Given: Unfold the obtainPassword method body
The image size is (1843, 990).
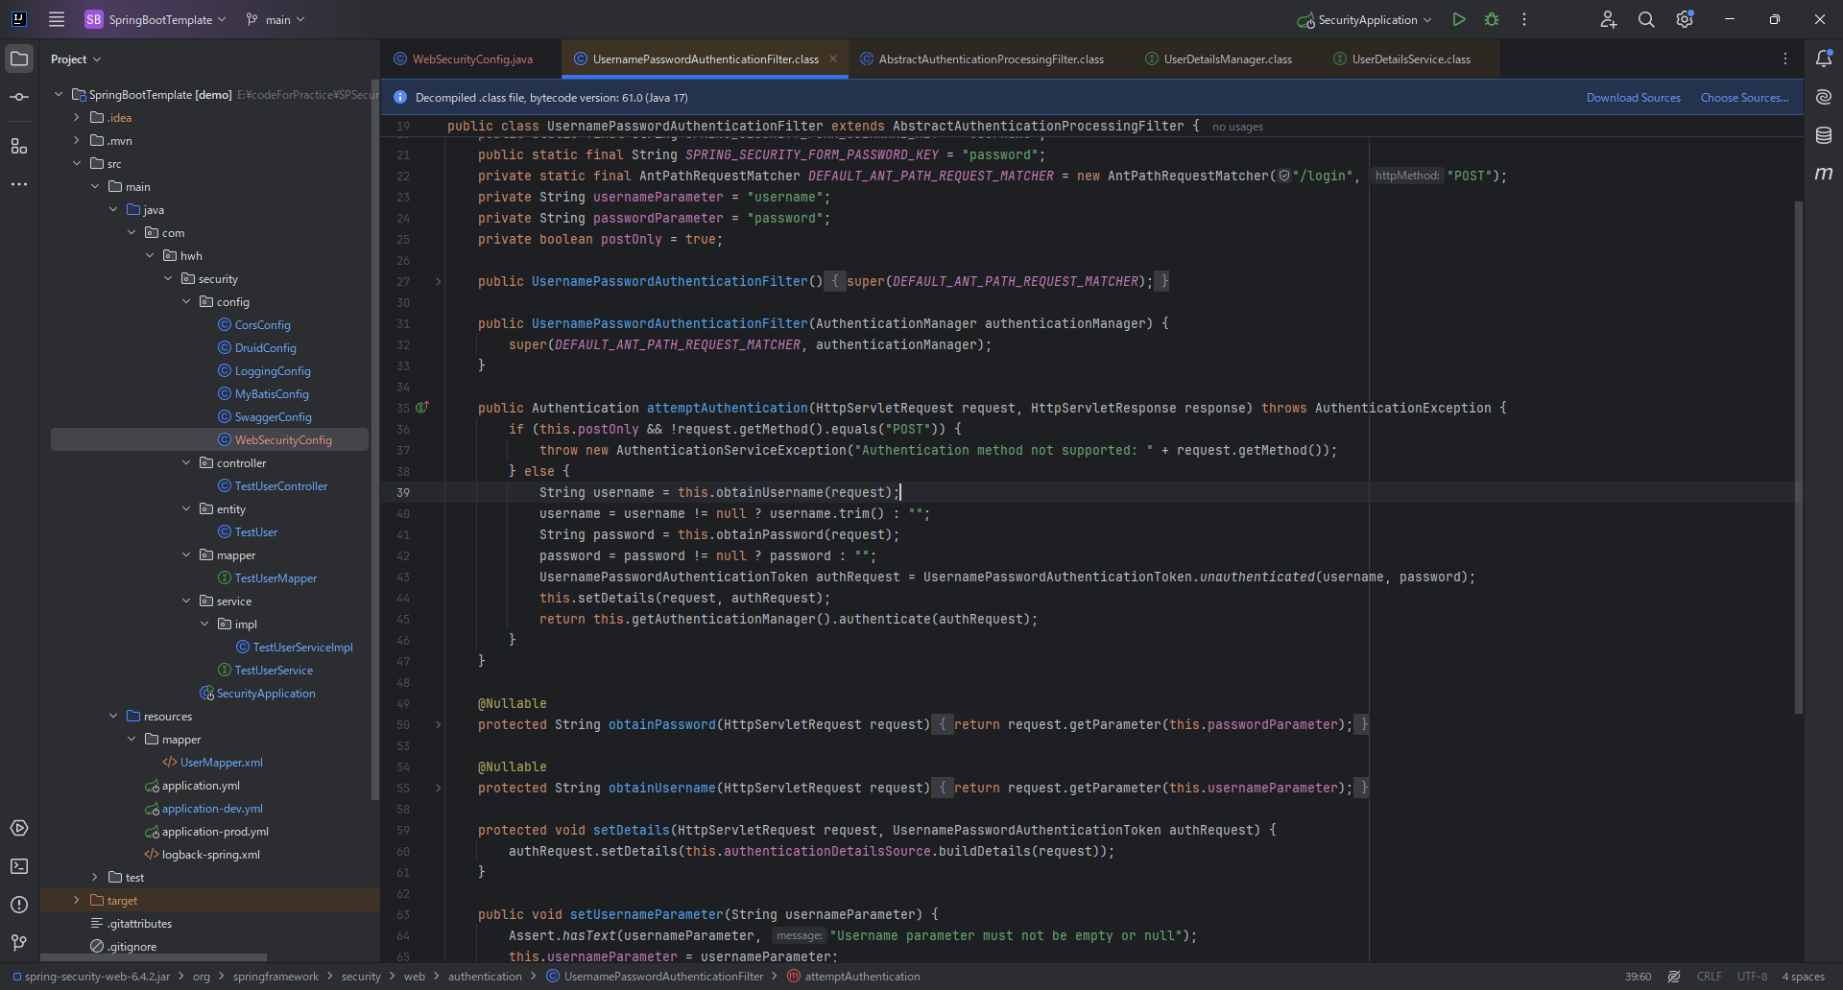Looking at the screenshot, I should (x=439, y=724).
